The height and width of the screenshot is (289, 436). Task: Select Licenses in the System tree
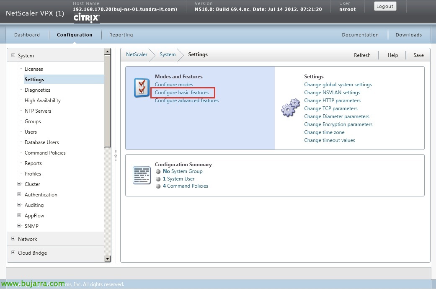(34, 69)
